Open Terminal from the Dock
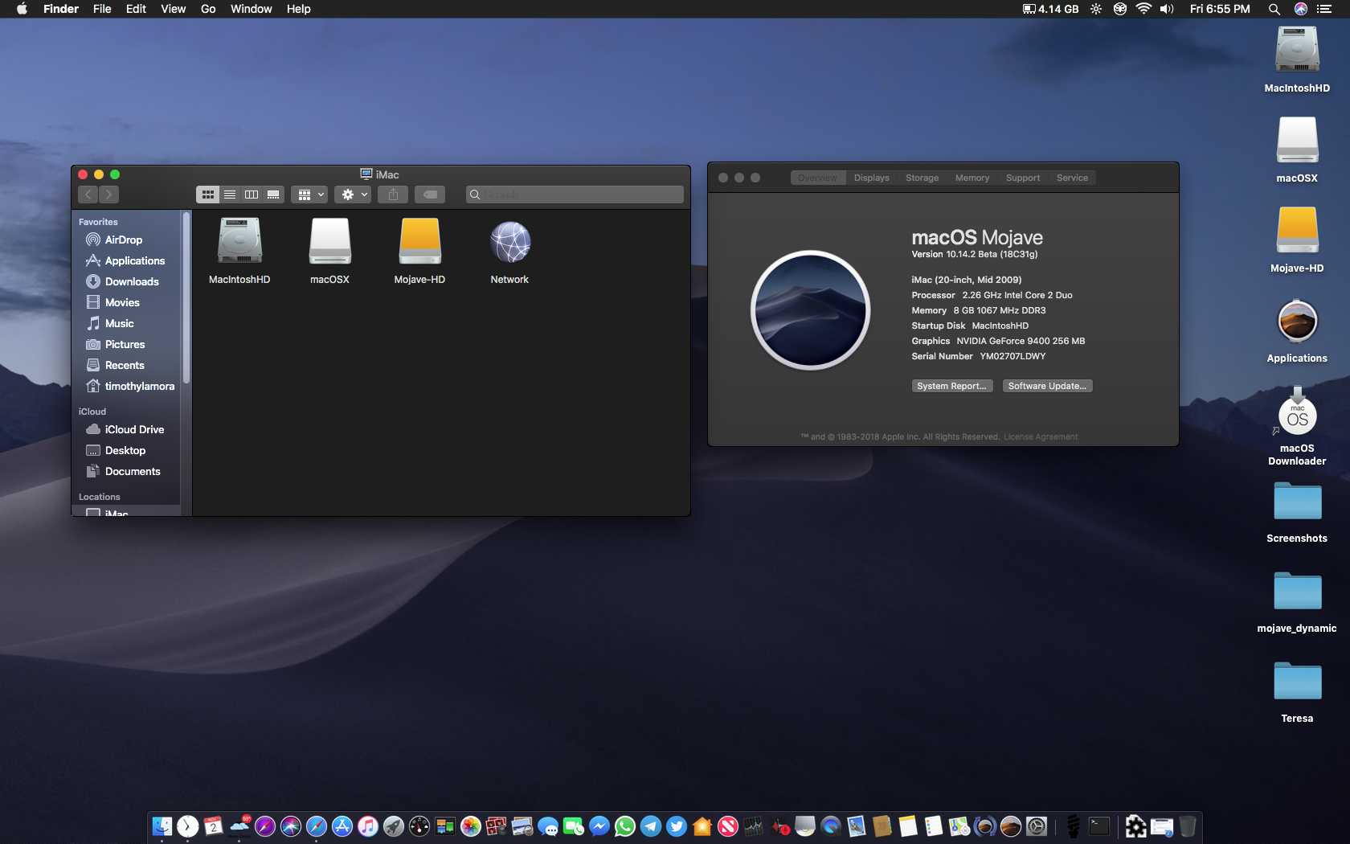The image size is (1350, 844). click(1099, 826)
